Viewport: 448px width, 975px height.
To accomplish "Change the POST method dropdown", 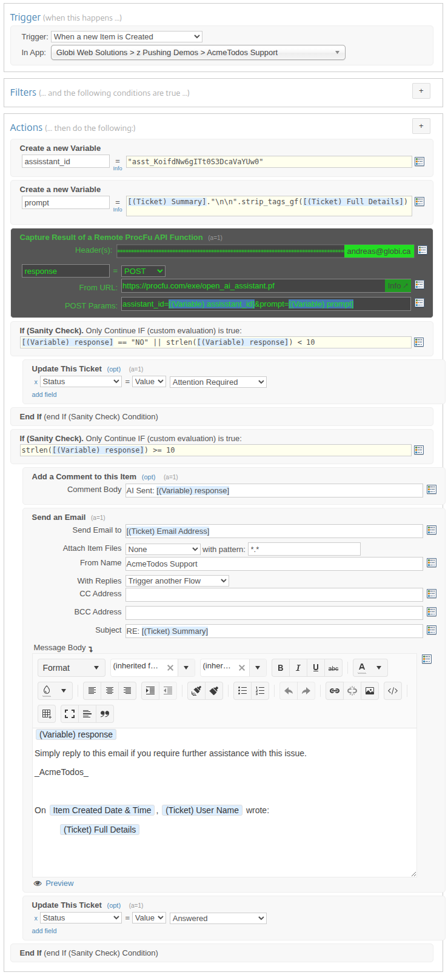I will coord(144,271).
